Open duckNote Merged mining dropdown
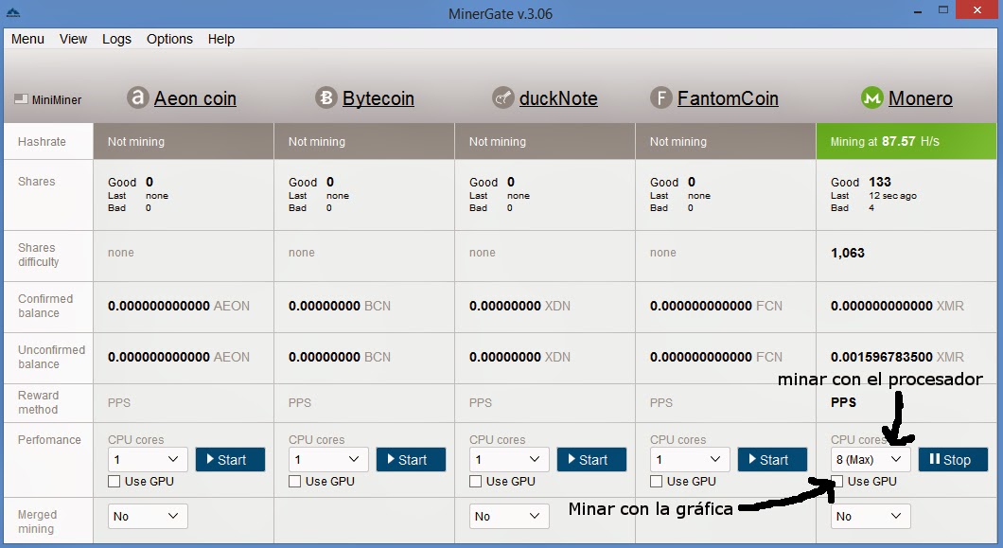The height and width of the screenshot is (548, 1003). pyautogui.click(x=509, y=516)
